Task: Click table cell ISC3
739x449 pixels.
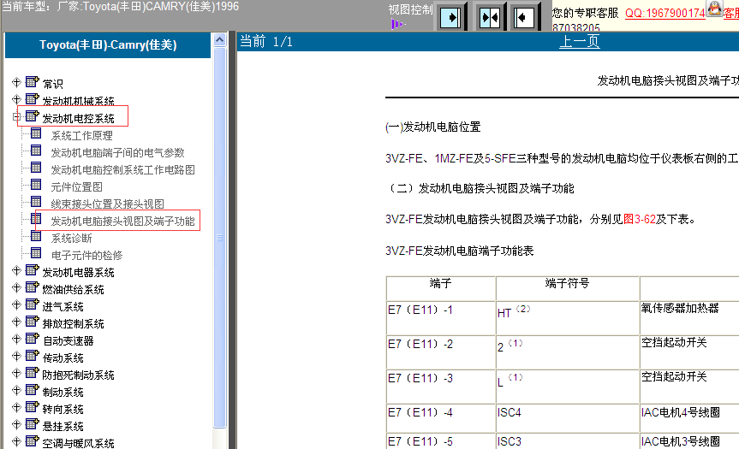Action: (x=568, y=441)
